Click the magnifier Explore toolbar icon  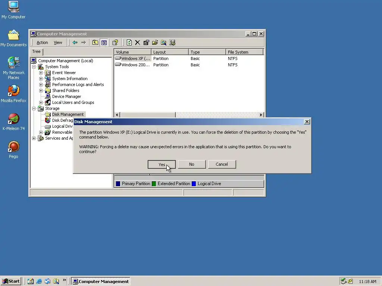[x=163, y=42]
